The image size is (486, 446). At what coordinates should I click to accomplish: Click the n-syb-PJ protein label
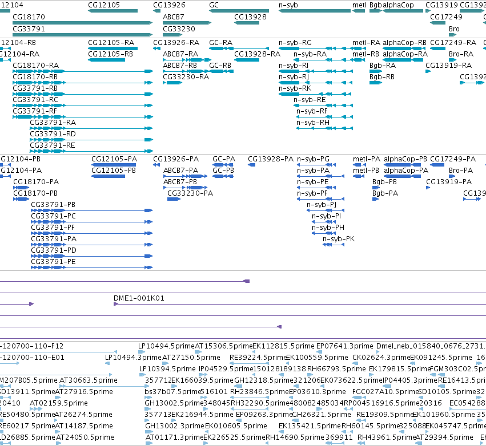point(322,205)
